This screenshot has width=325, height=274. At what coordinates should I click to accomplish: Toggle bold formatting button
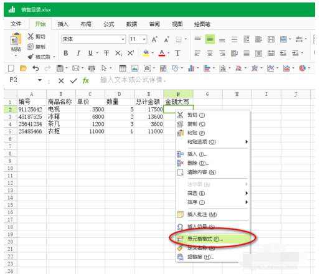click(x=66, y=54)
